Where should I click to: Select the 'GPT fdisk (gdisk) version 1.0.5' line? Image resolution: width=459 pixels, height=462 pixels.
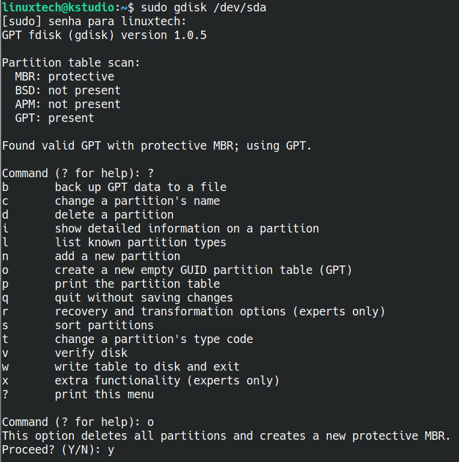(x=105, y=35)
